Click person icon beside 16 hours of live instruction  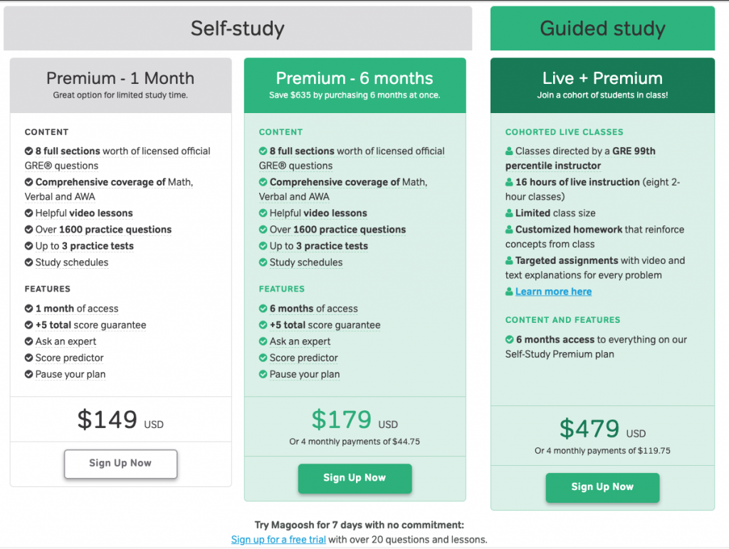pos(509,182)
